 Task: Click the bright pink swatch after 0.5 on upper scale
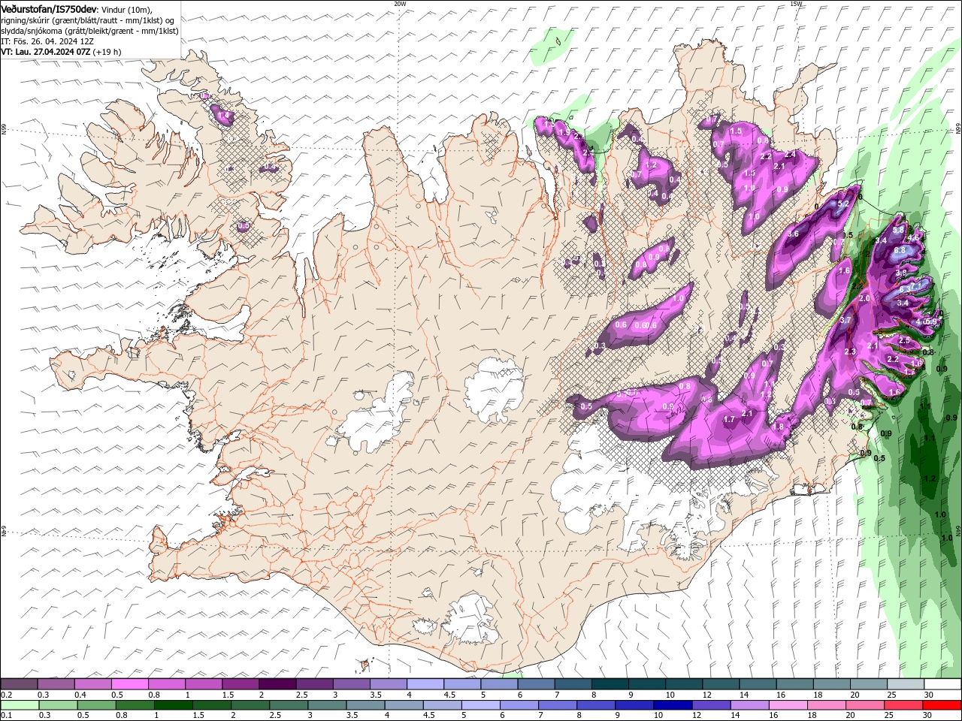click(129, 684)
